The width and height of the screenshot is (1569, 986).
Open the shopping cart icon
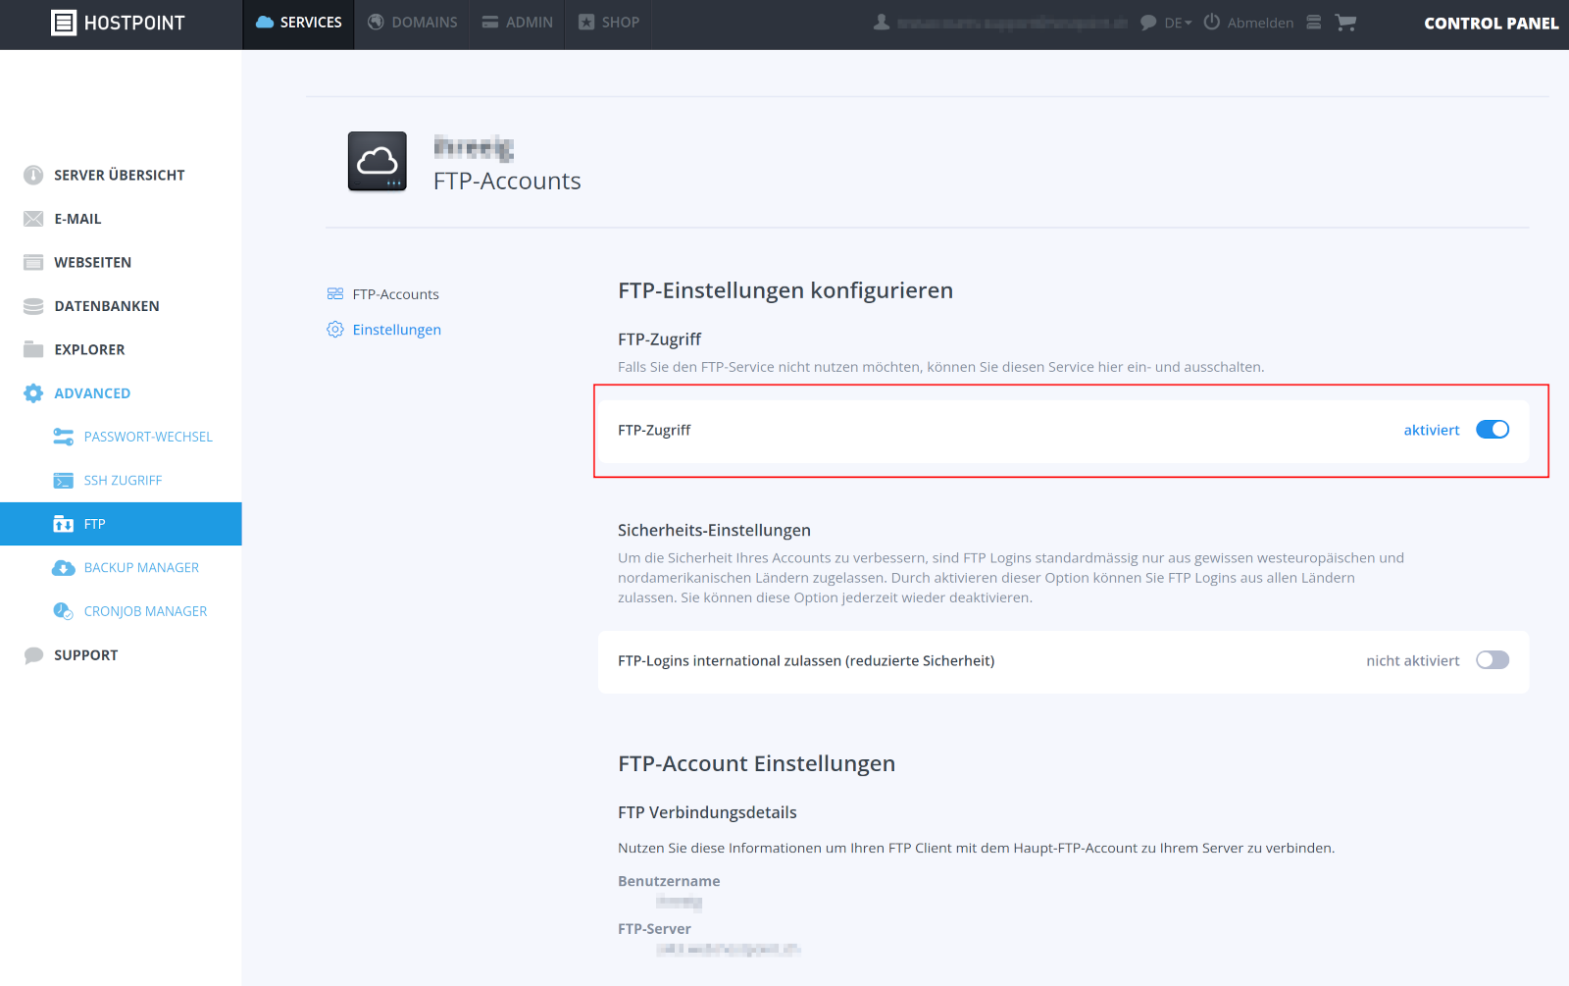1345,22
